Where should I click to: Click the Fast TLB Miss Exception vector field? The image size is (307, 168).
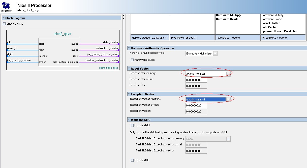(x=196, y=151)
